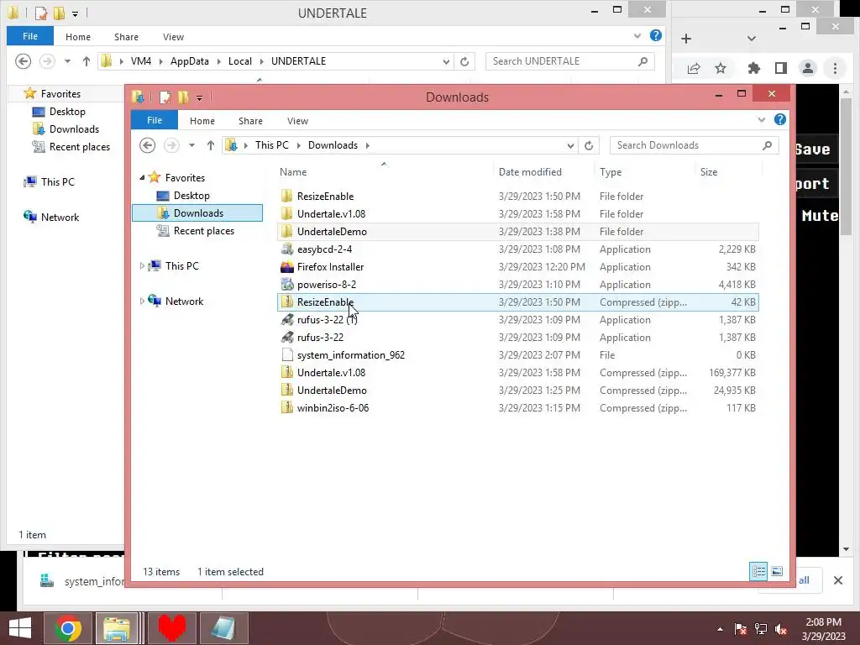Image resolution: width=860 pixels, height=645 pixels.
Task: Open address history dropdown in UNDERTALE window
Action: 446,61
